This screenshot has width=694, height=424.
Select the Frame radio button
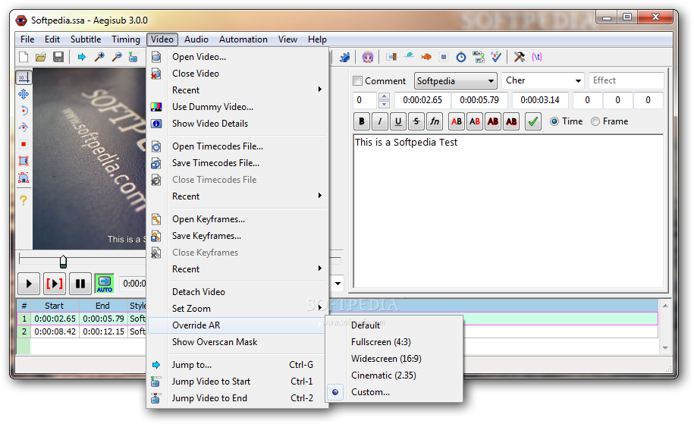595,121
